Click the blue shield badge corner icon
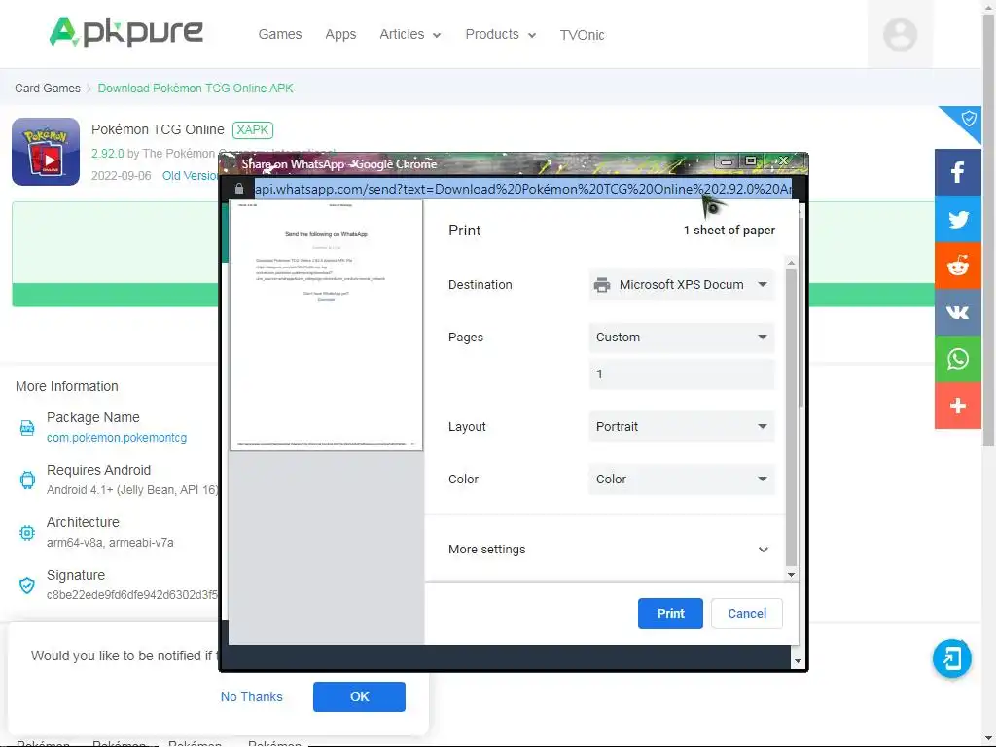This screenshot has width=996, height=747. [966, 120]
